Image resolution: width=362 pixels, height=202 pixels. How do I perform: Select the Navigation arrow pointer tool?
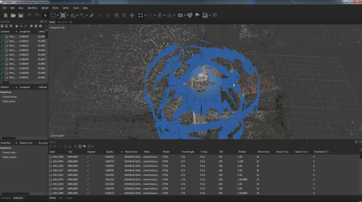coord(46,15)
